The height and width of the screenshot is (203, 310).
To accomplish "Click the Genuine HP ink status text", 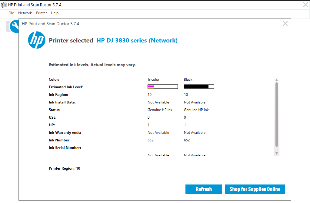I will pos(160,110).
